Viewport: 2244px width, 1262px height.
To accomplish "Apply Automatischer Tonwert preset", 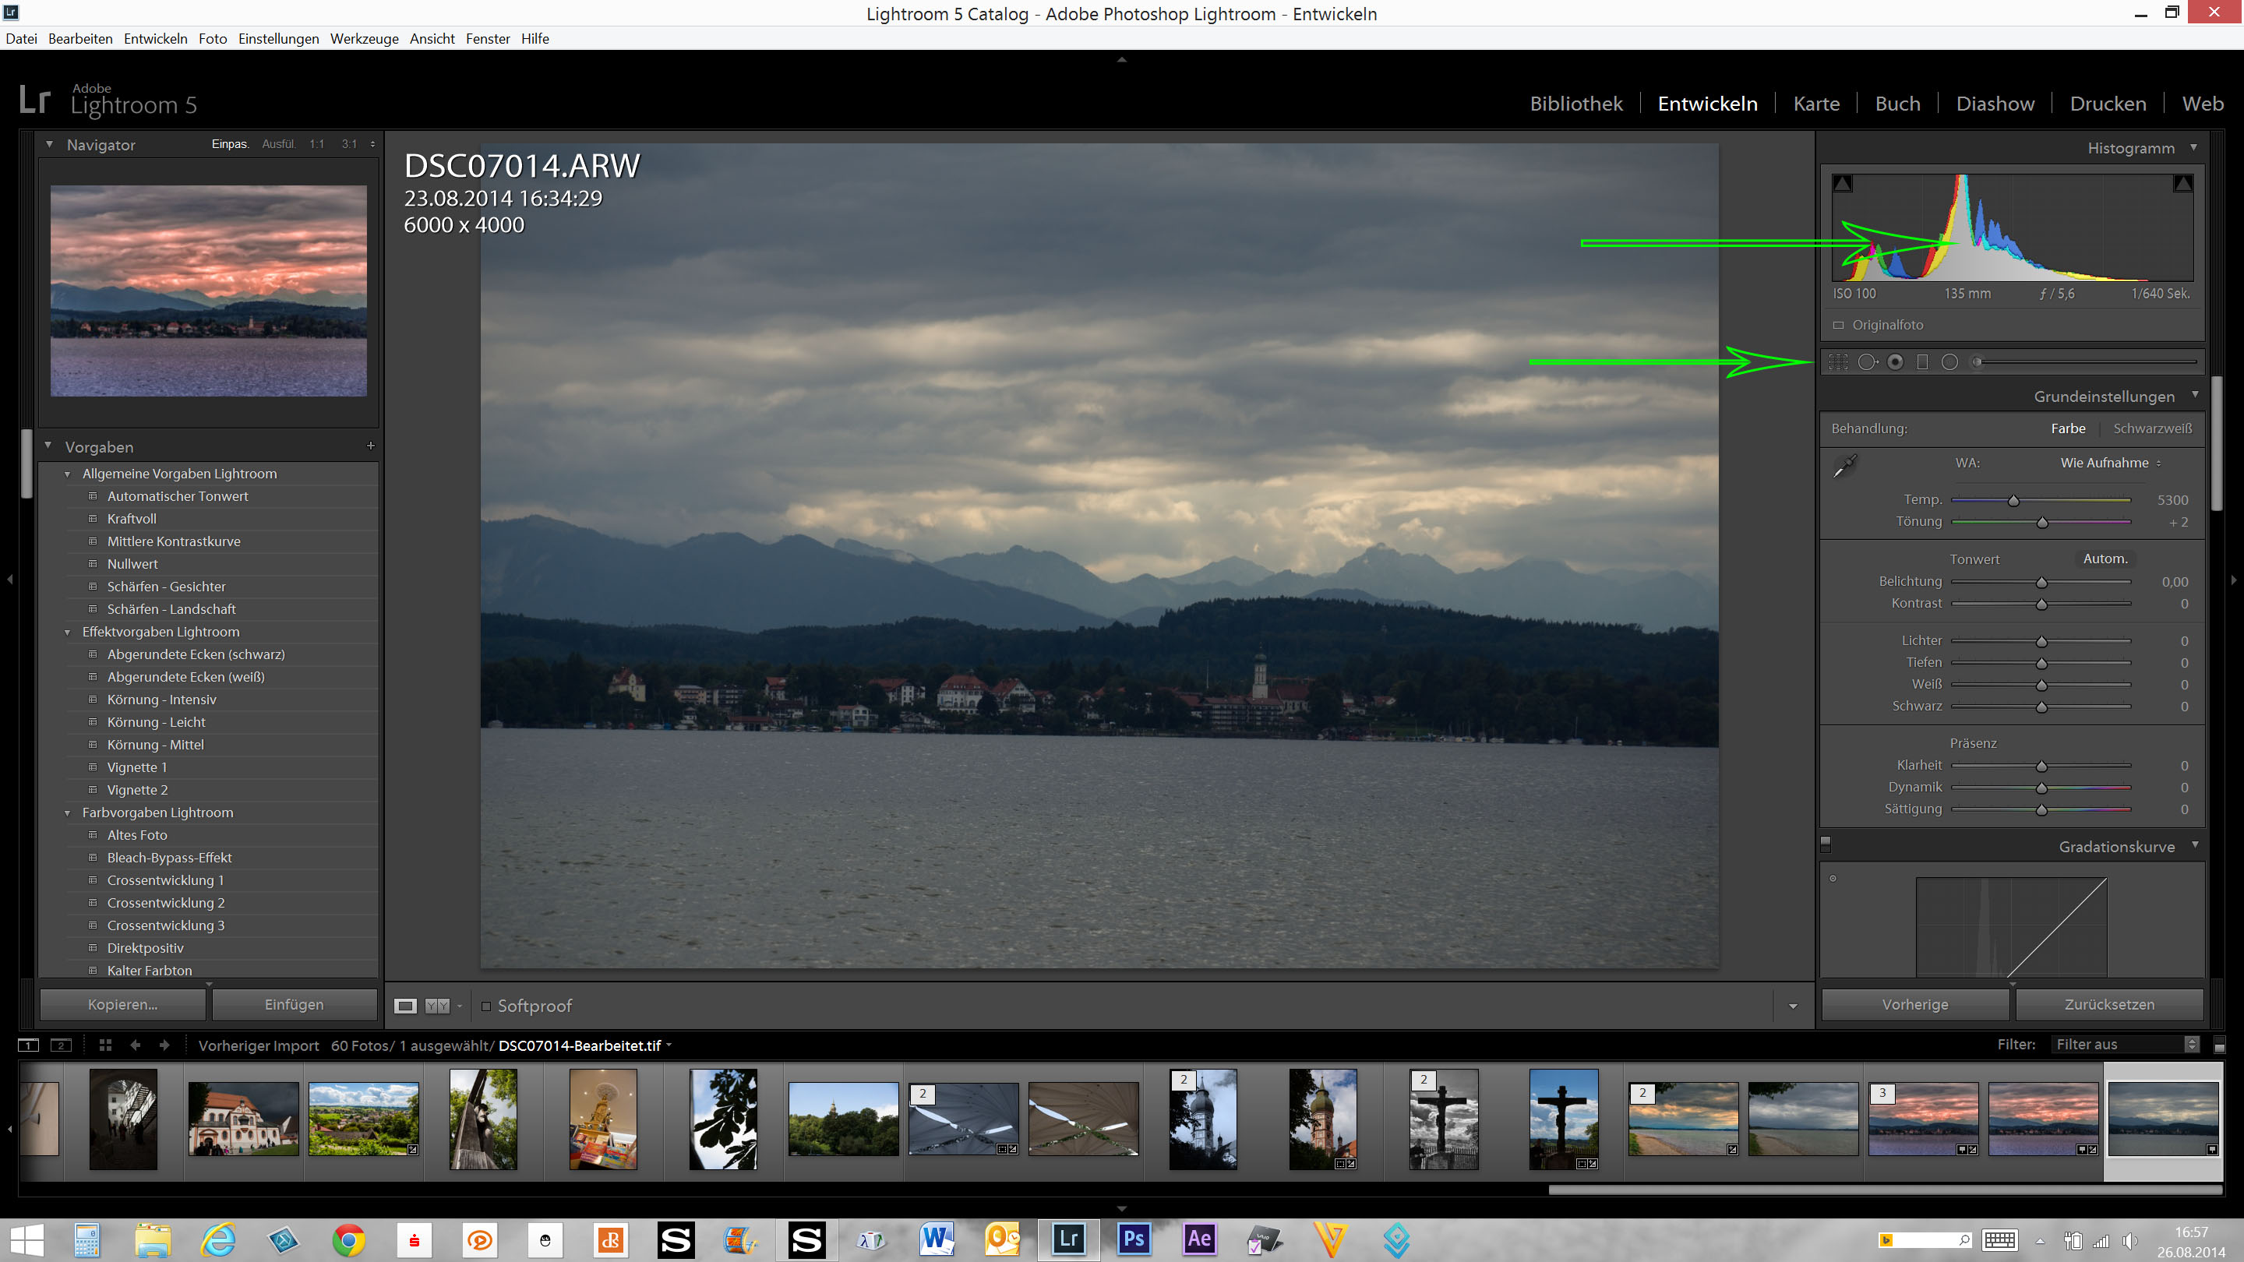I will [x=178, y=496].
